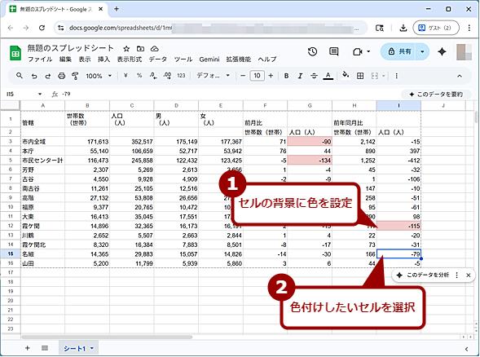Click the paint format roller icon
The image size is (480, 357).
75,76
